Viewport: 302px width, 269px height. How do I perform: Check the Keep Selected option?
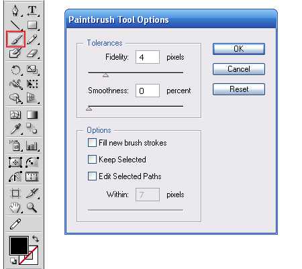coord(92,160)
